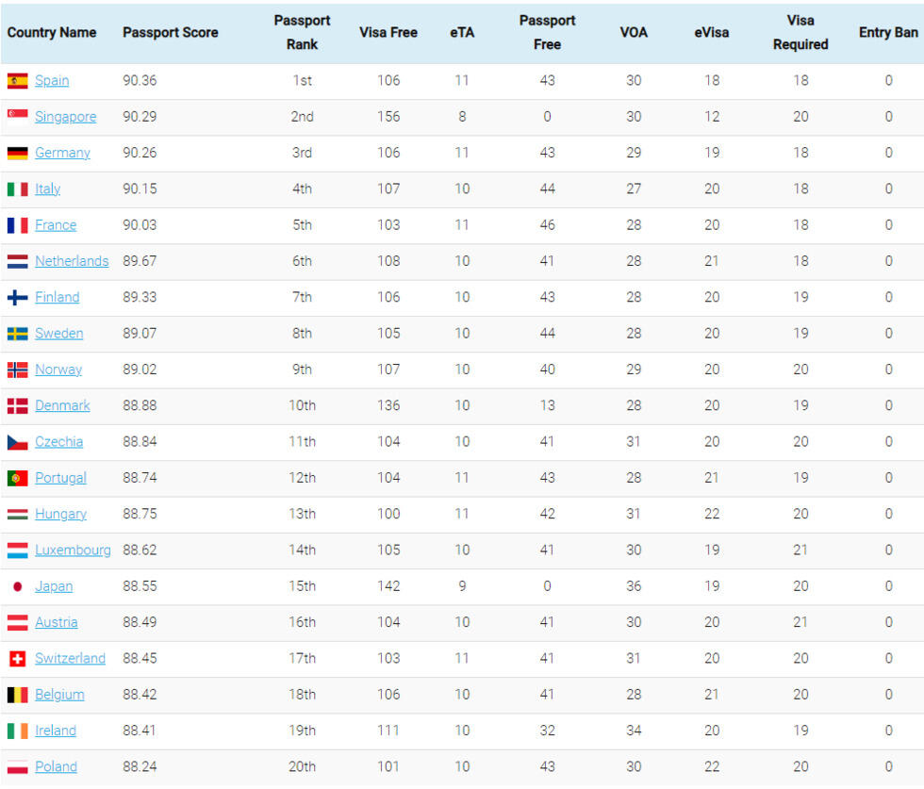Click the Germany flag icon

pos(17,153)
